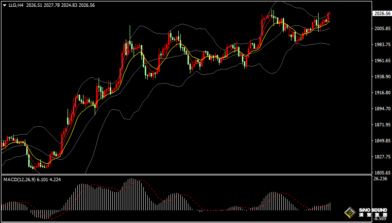Click the 2005.85 price axis label
The height and width of the screenshot is (223, 392).
click(x=381, y=29)
